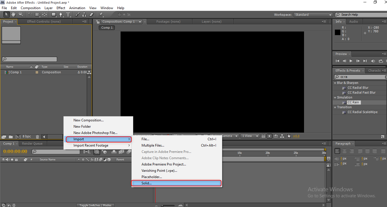Choose Solid... in the Import submenu
Viewport: 387px width, 207px height.
tap(177, 183)
